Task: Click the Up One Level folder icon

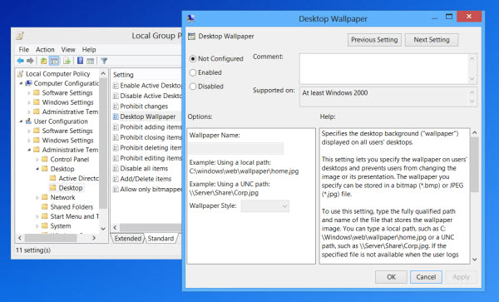Action: 43,61
